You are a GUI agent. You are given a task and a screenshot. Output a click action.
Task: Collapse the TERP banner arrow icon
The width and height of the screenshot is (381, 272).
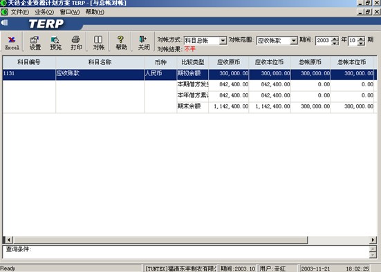pos(5,23)
